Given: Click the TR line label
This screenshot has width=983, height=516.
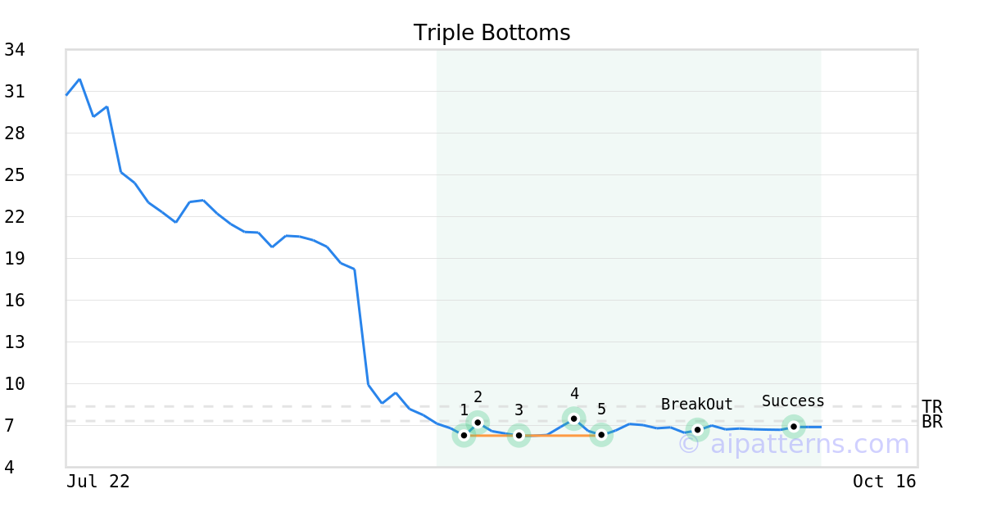Looking at the screenshot, I should tap(931, 407).
